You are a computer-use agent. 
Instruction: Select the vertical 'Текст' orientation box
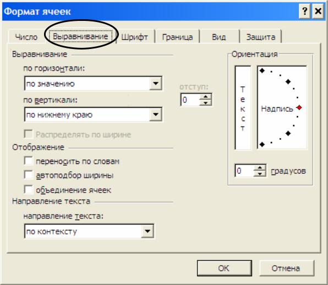tap(243, 108)
